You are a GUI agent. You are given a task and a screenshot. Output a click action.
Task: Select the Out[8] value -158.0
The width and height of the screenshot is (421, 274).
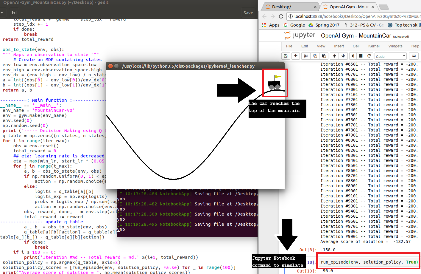point(328,250)
